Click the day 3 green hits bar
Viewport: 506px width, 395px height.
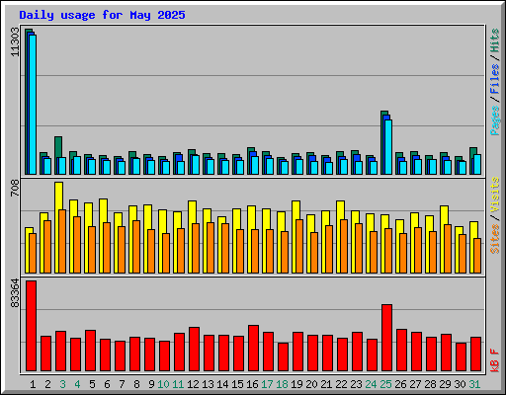[x=58, y=147]
